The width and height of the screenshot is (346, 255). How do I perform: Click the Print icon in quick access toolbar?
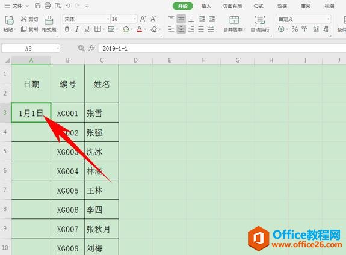pos(48,6)
